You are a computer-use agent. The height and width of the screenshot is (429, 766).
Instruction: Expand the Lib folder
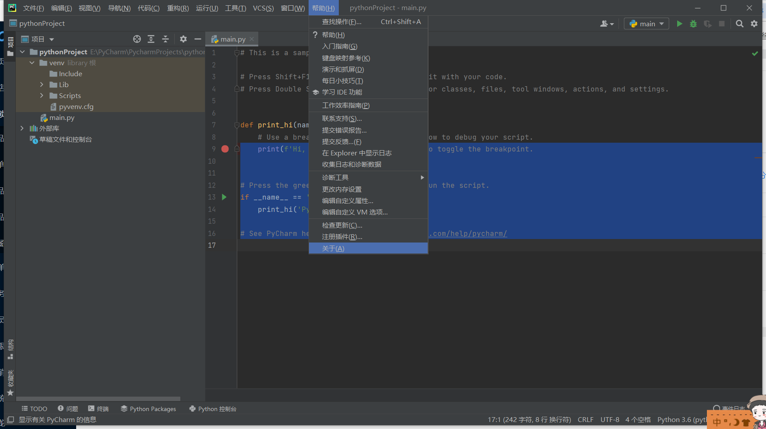(x=42, y=84)
